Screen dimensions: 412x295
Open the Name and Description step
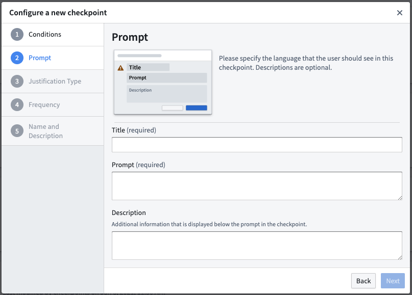click(53, 131)
